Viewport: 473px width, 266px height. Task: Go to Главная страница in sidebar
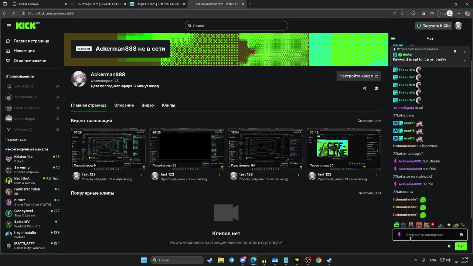(x=31, y=41)
